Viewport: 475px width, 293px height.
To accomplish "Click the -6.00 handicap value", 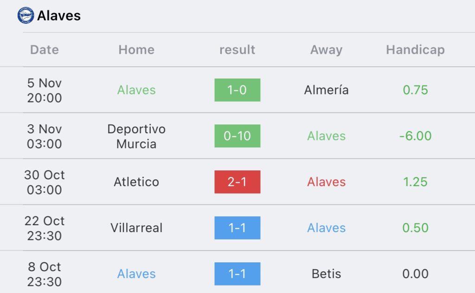I will [x=415, y=136].
